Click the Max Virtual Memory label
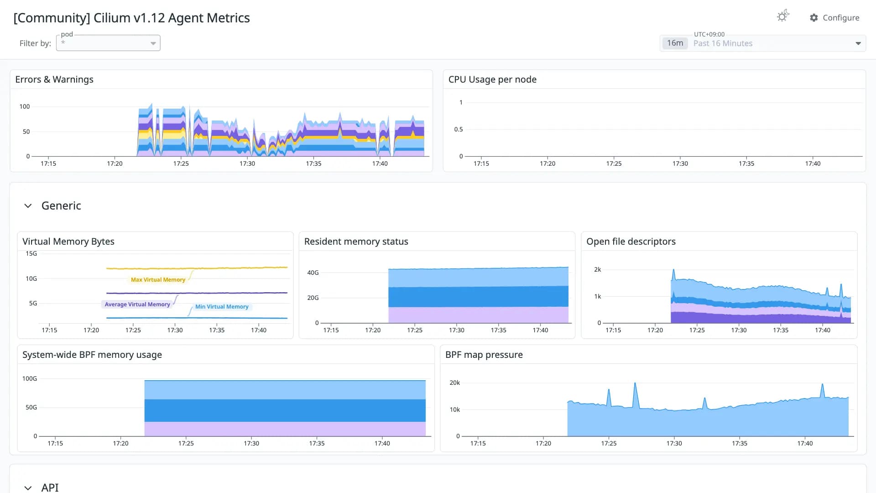 (158, 279)
